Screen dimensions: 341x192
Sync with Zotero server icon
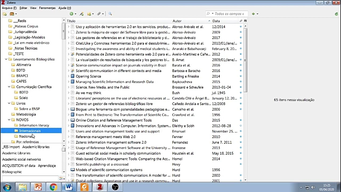coord(337,14)
